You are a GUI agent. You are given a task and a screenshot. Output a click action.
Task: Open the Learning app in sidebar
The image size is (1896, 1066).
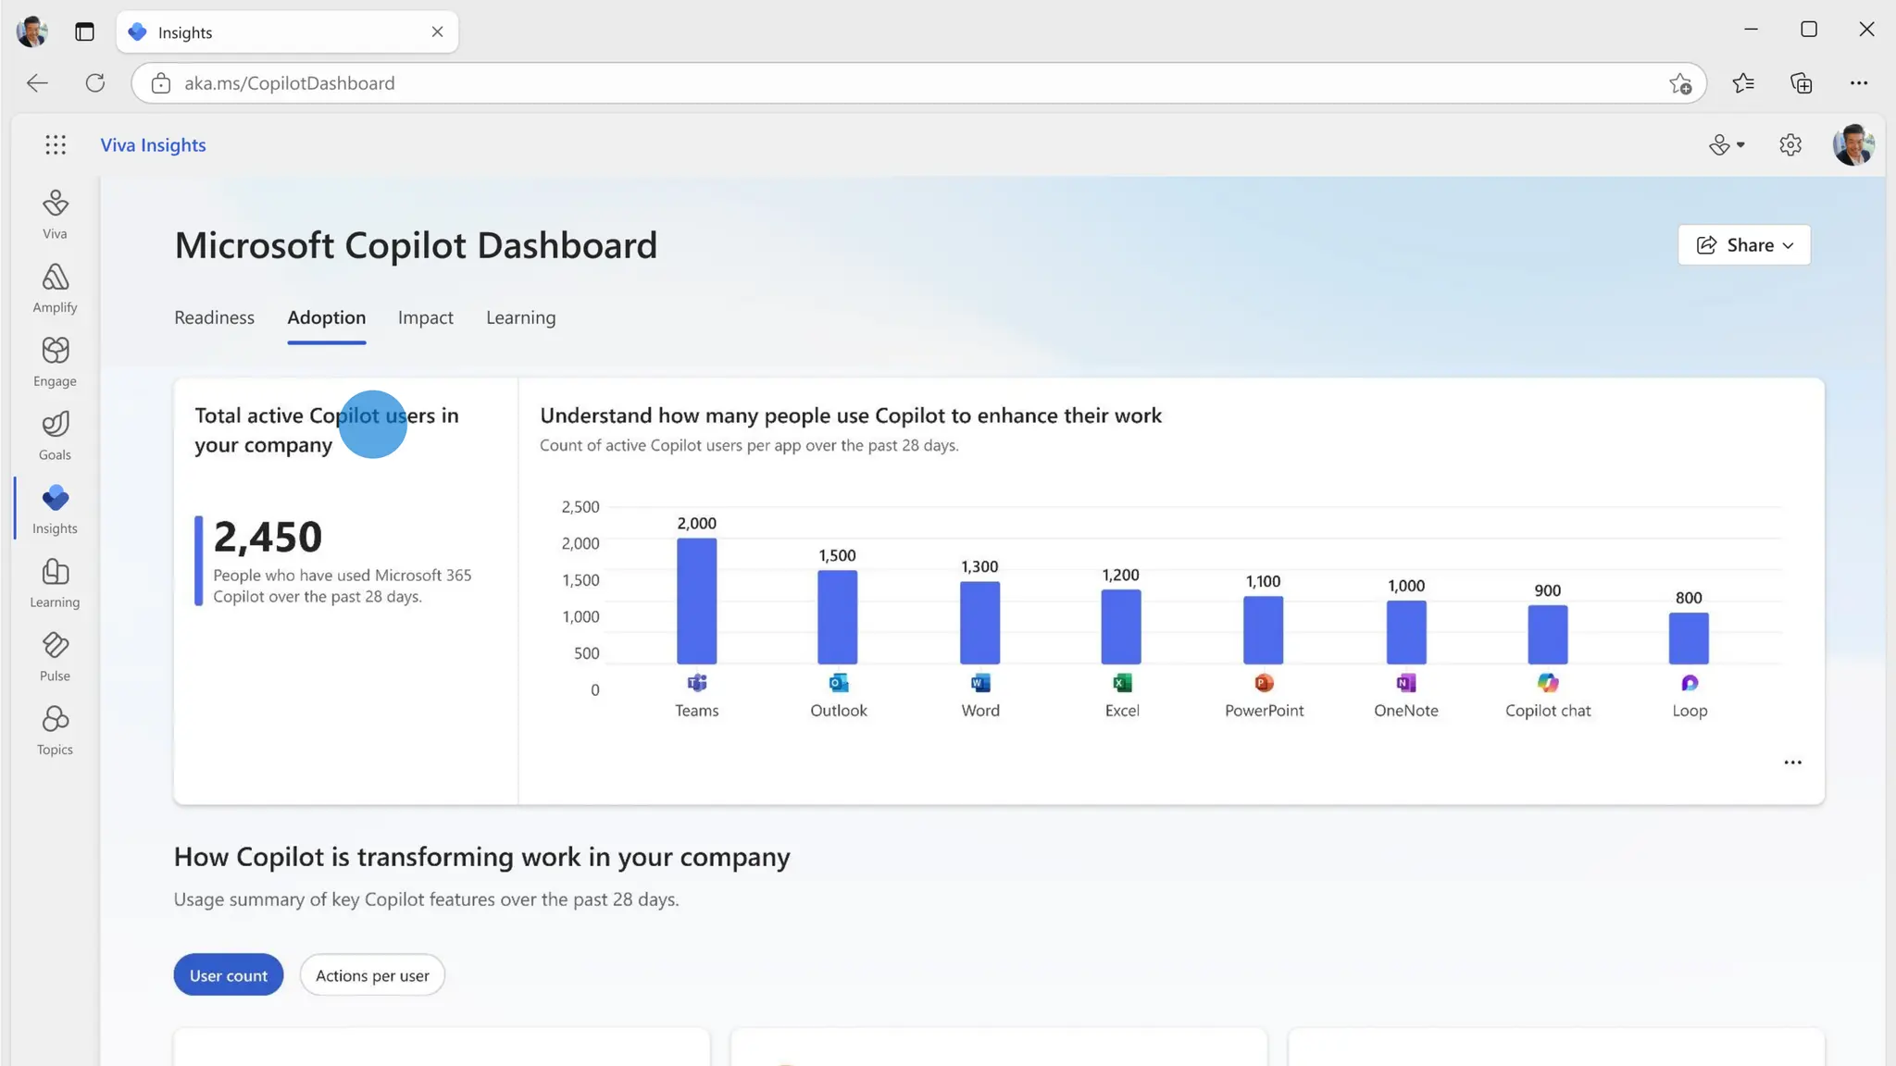coord(55,583)
